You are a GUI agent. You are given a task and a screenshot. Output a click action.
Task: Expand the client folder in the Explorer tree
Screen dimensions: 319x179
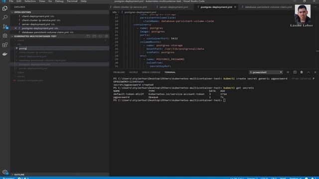[x=20, y=40]
